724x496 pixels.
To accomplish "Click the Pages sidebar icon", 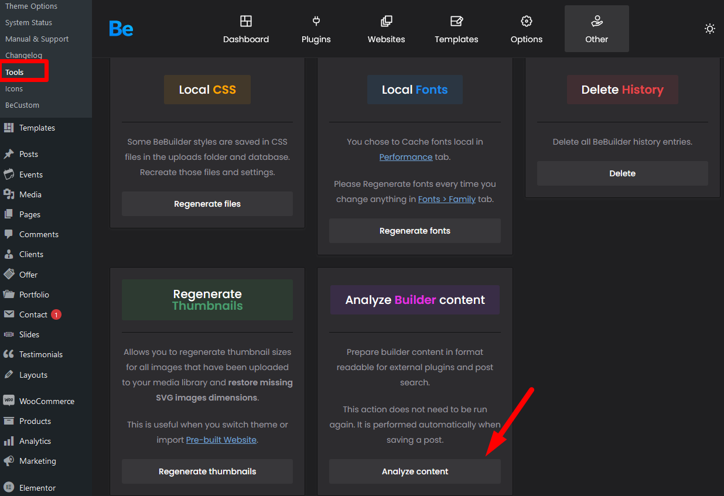I will tap(9, 214).
